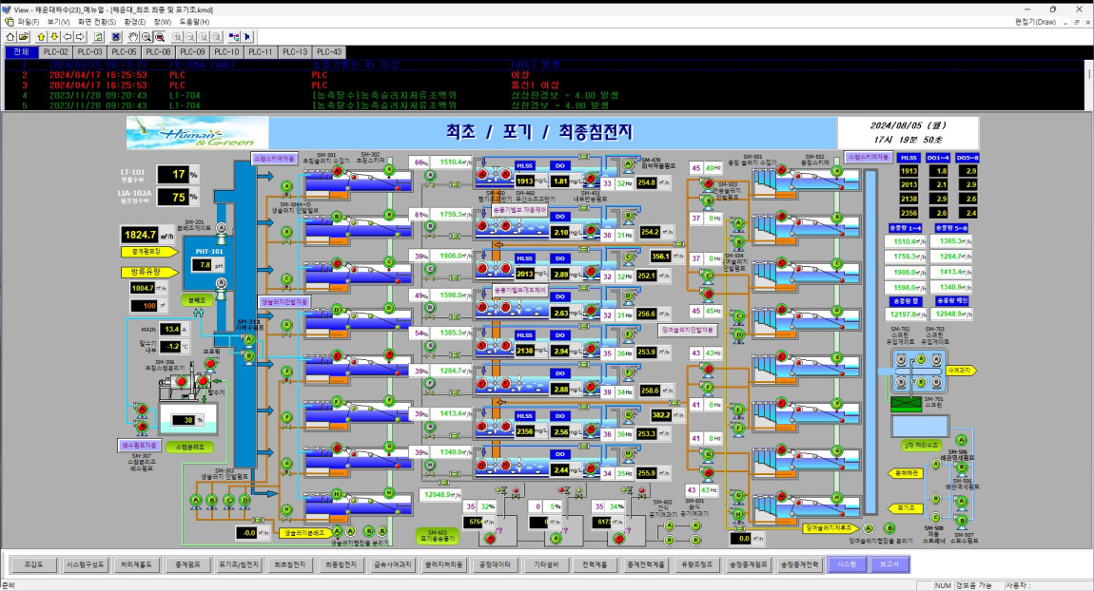The image size is (1094, 591).
Task: Click the 조감도 navigation button
Action: (33, 564)
